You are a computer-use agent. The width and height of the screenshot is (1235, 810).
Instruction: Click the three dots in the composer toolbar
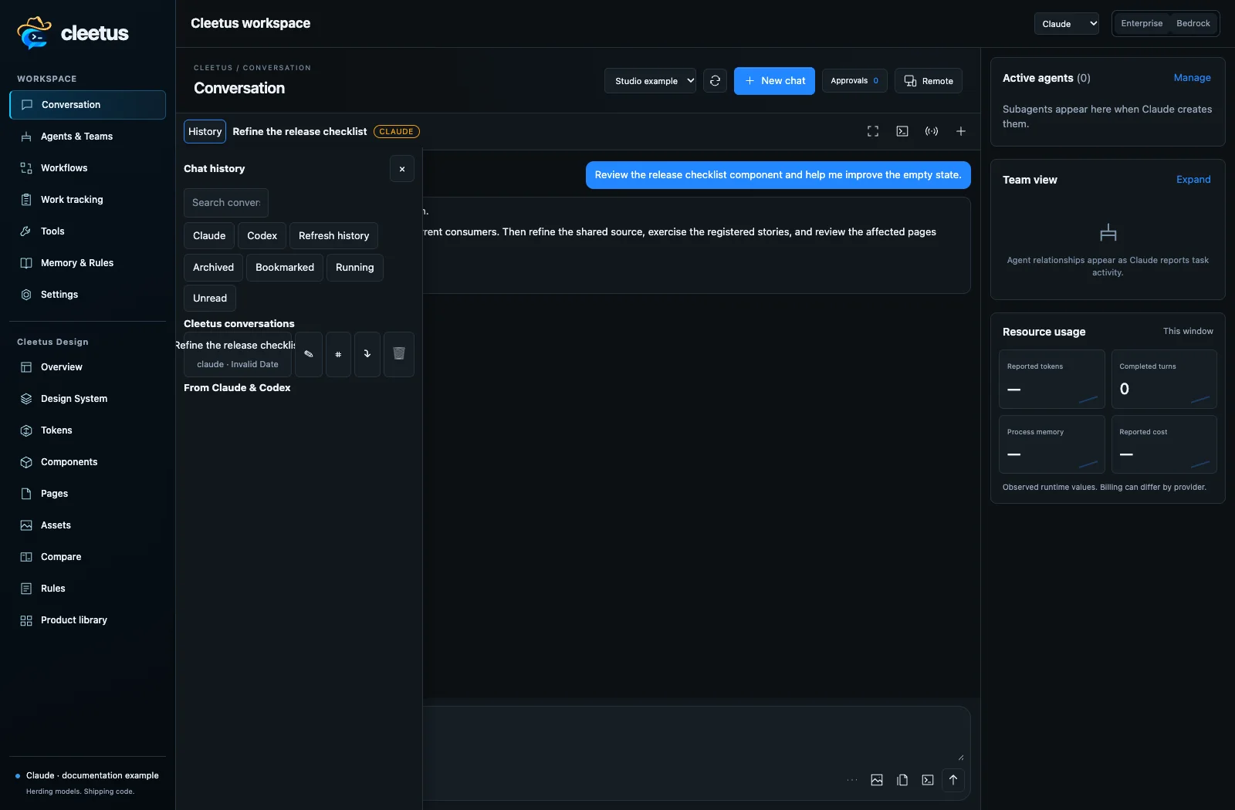[852, 780]
